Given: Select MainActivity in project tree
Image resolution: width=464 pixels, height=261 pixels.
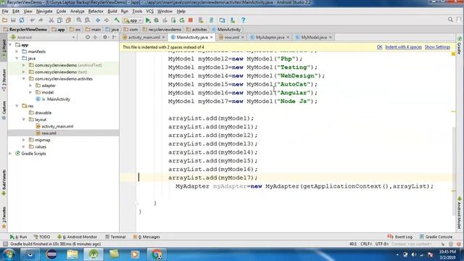Looking at the screenshot, I should 58,99.
